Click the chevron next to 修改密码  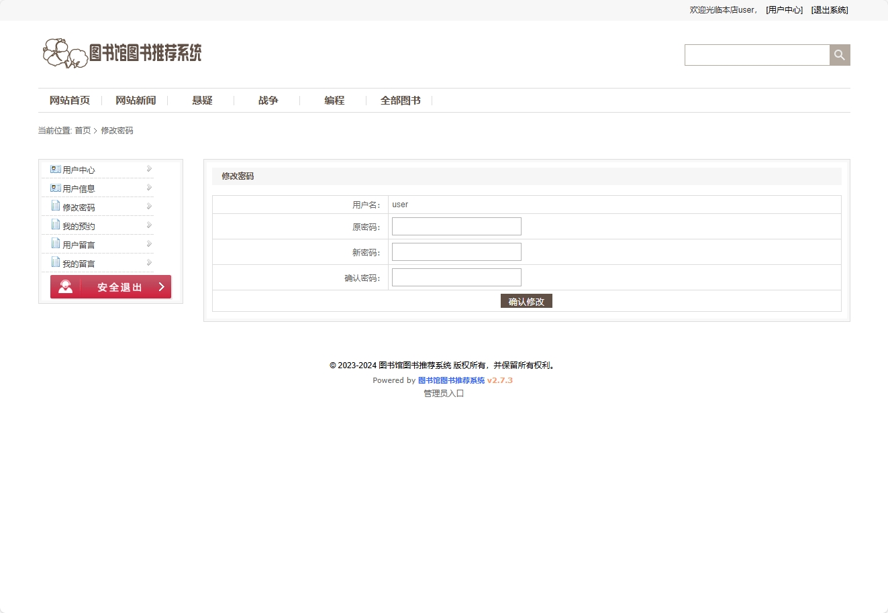point(148,206)
